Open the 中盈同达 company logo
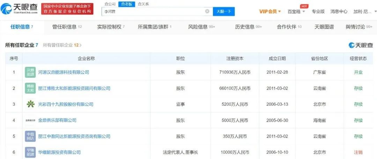This screenshot has height=159, width=377. point(30,136)
